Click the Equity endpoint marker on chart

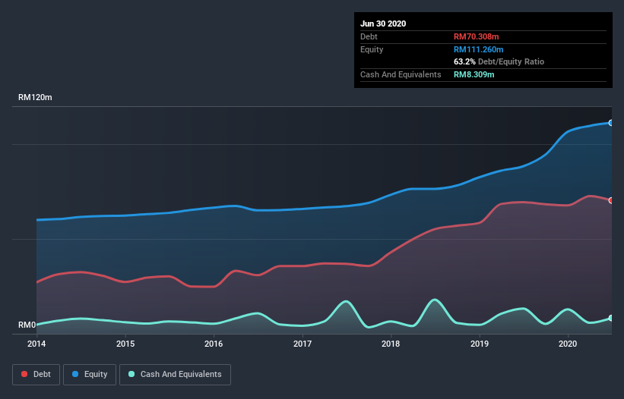[x=611, y=123]
